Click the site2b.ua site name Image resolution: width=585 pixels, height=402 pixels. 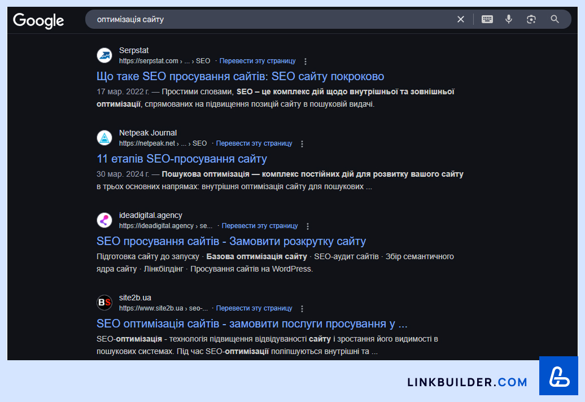[135, 298]
